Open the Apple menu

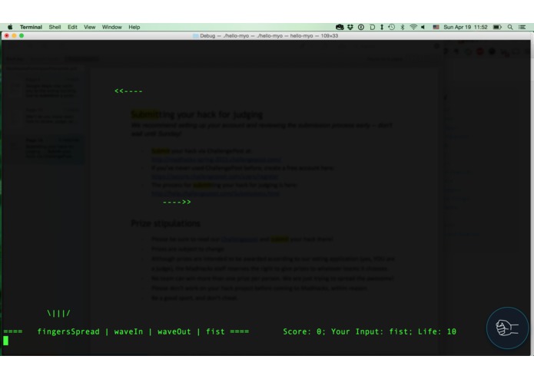coord(10,27)
